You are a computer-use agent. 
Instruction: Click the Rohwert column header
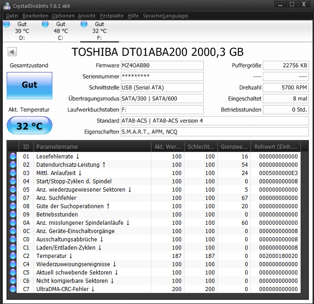coord(276,146)
